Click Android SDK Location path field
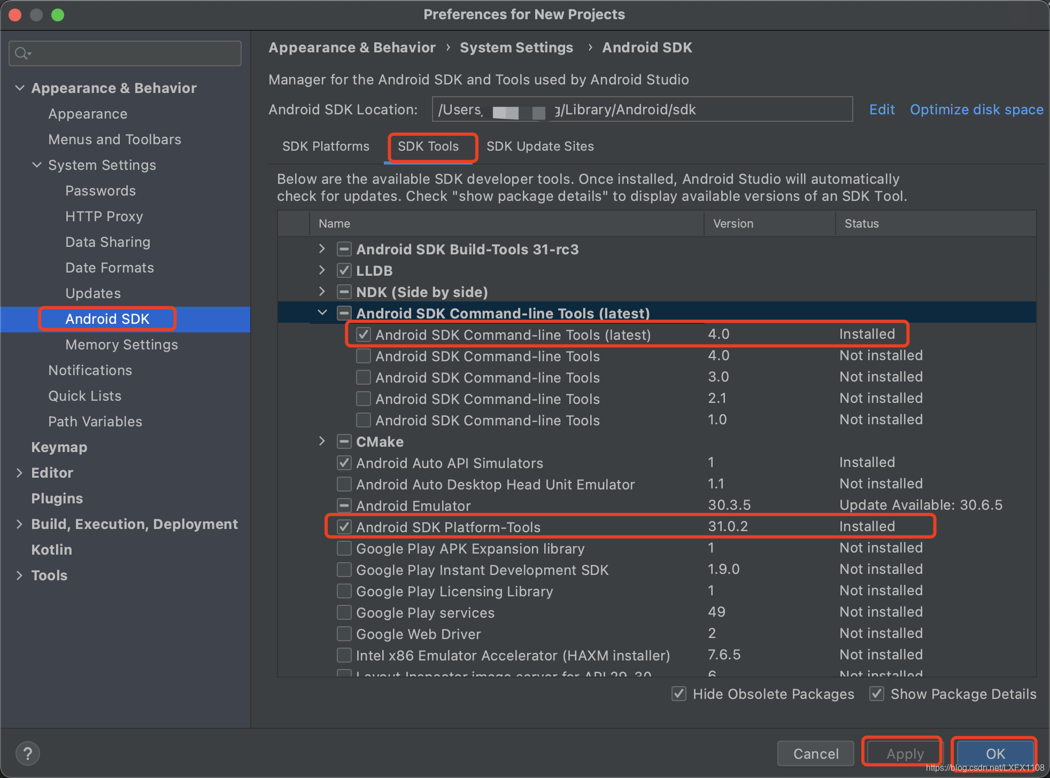This screenshot has width=1050, height=778. pyautogui.click(x=642, y=110)
